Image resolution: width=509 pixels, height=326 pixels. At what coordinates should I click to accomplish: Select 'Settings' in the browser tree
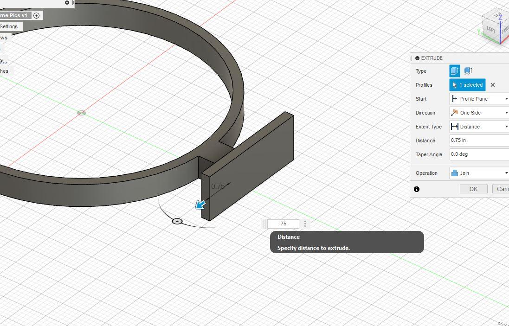9,26
